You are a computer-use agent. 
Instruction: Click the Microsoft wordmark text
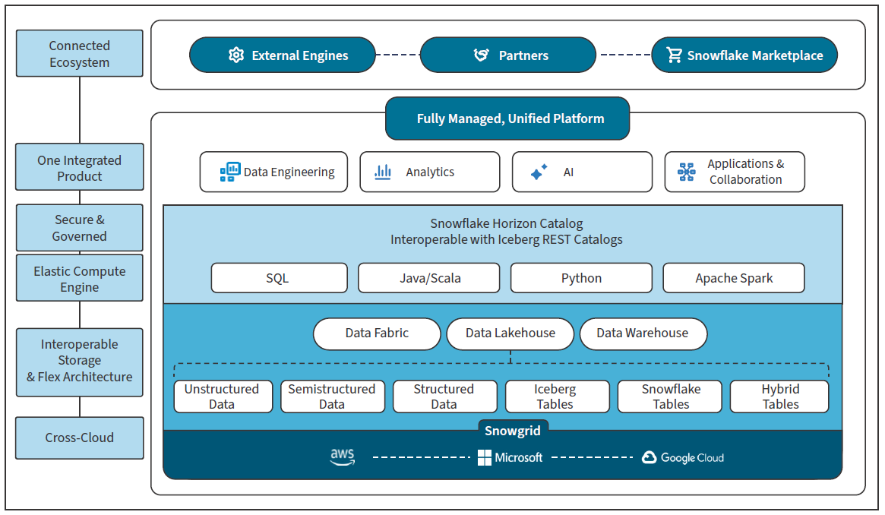click(x=518, y=457)
